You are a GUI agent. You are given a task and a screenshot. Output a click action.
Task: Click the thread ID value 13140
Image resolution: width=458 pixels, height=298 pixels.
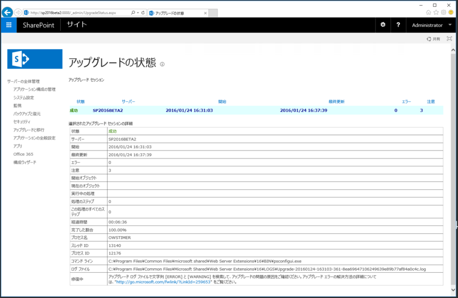[x=114, y=245]
